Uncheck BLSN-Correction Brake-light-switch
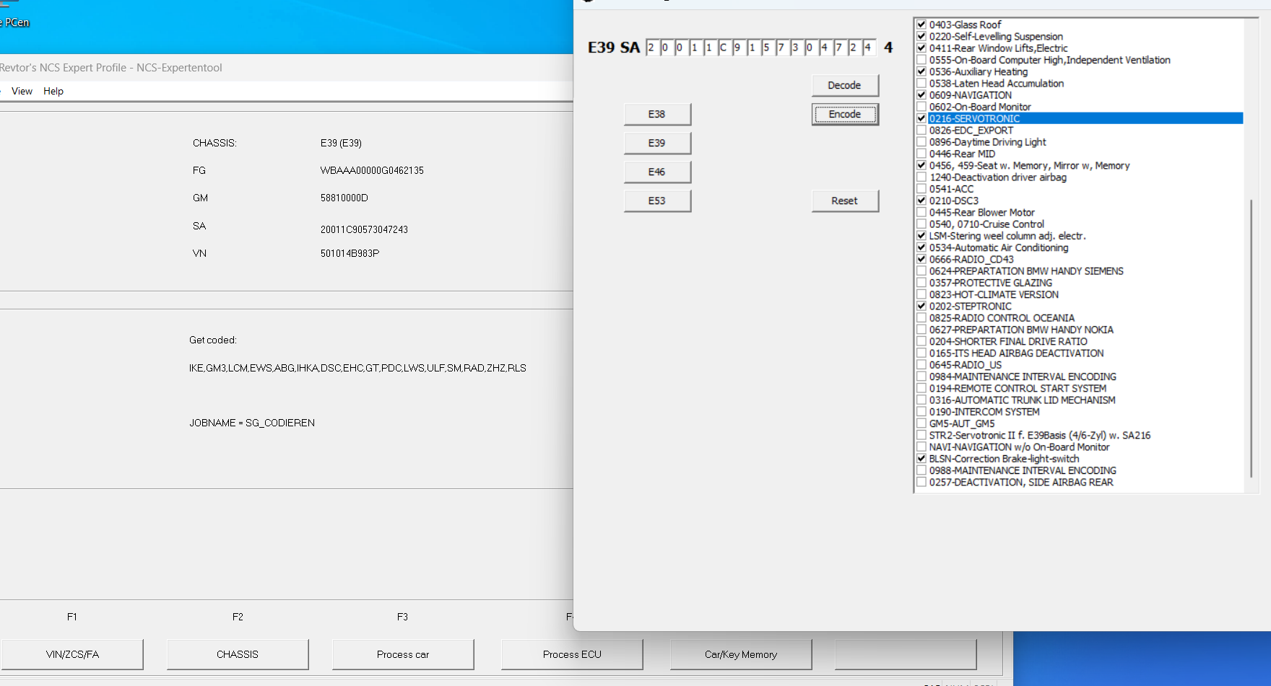This screenshot has width=1271, height=686. tap(921, 458)
